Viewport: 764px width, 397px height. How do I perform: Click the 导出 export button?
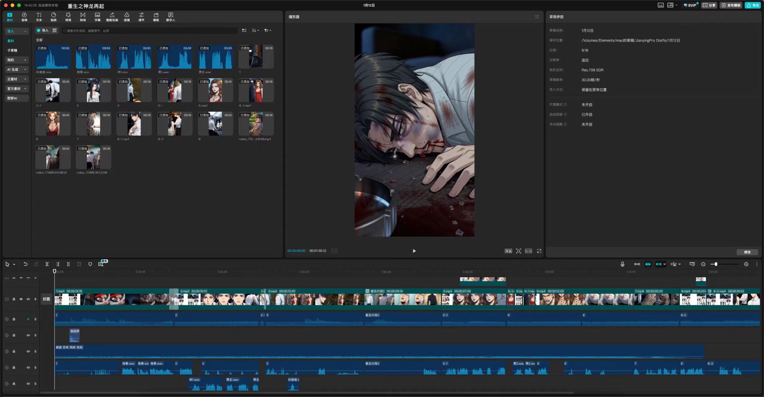pyautogui.click(x=752, y=5)
